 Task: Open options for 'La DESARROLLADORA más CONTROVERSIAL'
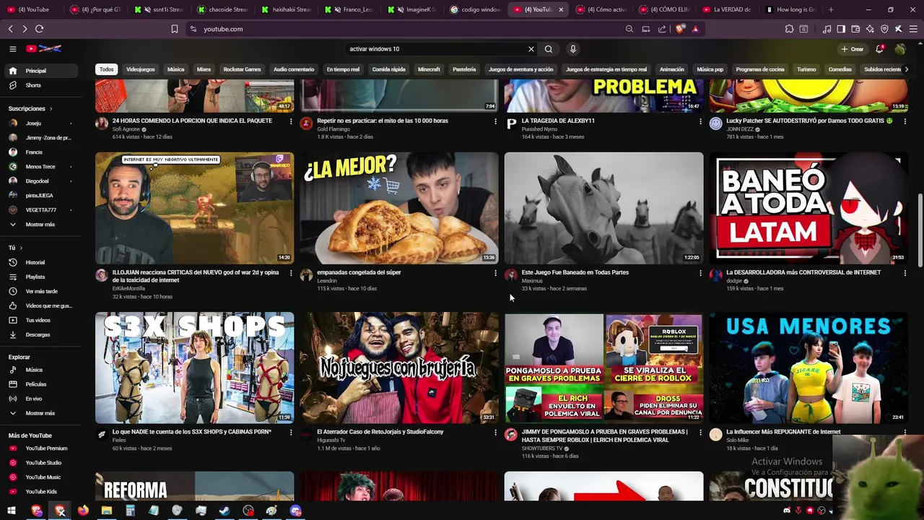(x=905, y=273)
